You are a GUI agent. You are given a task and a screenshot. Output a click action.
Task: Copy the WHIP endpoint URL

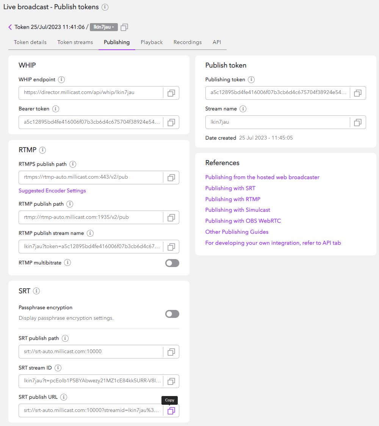pos(171,93)
